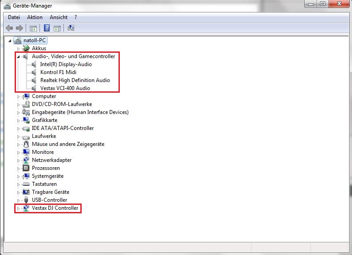Viewport: 352px width, 255px height.
Task: Click the Tragbare Geräte icon
Action: (x=26, y=192)
